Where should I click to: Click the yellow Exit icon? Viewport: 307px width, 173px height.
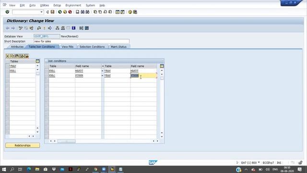click(65, 12)
